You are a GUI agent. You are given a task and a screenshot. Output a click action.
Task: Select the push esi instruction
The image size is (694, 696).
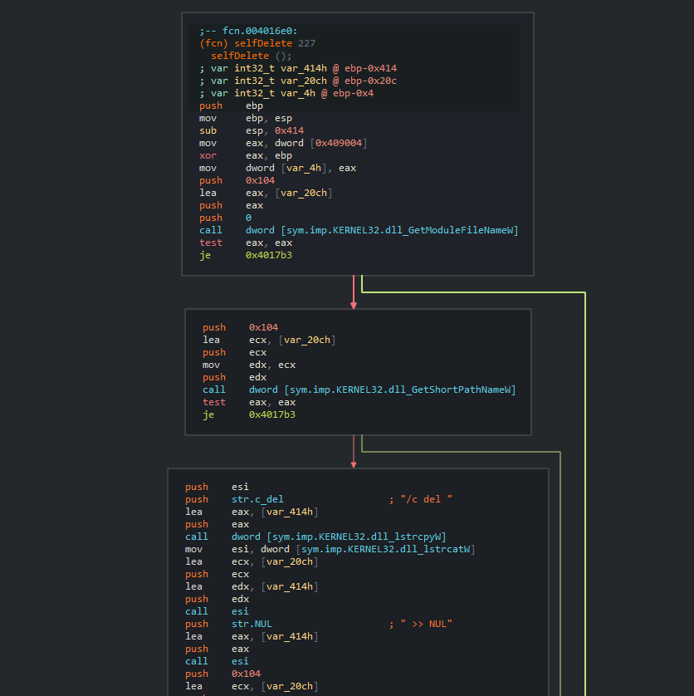coord(217,487)
